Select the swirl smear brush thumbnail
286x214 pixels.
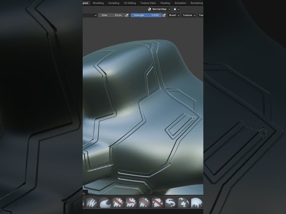[105, 203]
